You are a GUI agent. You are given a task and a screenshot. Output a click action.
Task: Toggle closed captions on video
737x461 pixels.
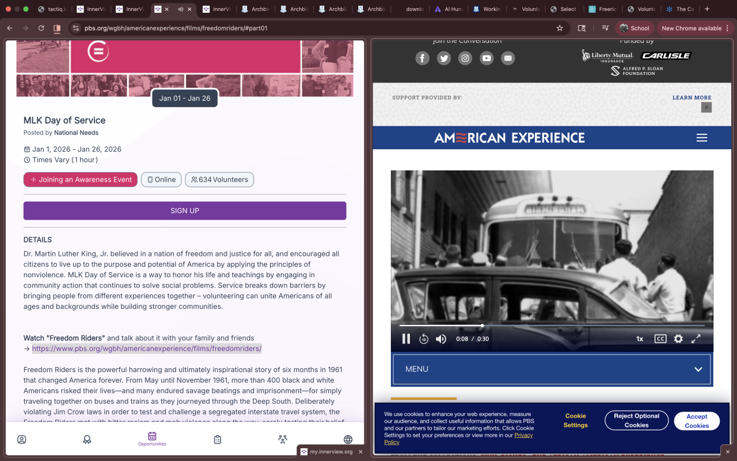[x=660, y=339]
